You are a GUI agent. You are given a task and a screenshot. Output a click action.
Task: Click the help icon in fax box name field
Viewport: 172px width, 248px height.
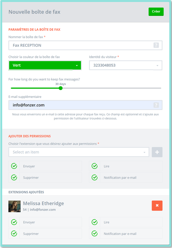(x=156, y=45)
